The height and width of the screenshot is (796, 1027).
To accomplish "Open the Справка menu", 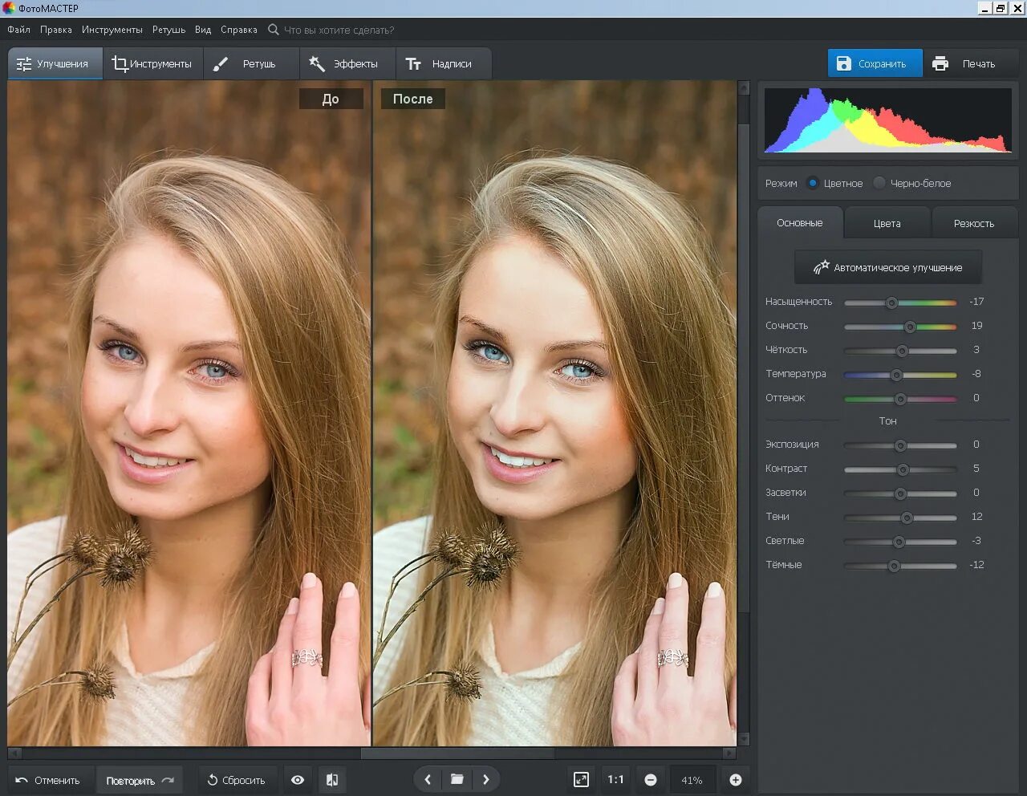I will pos(239,30).
